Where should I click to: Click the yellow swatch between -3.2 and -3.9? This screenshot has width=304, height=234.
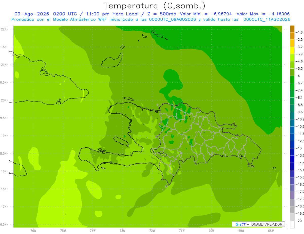click(x=292, y=50)
